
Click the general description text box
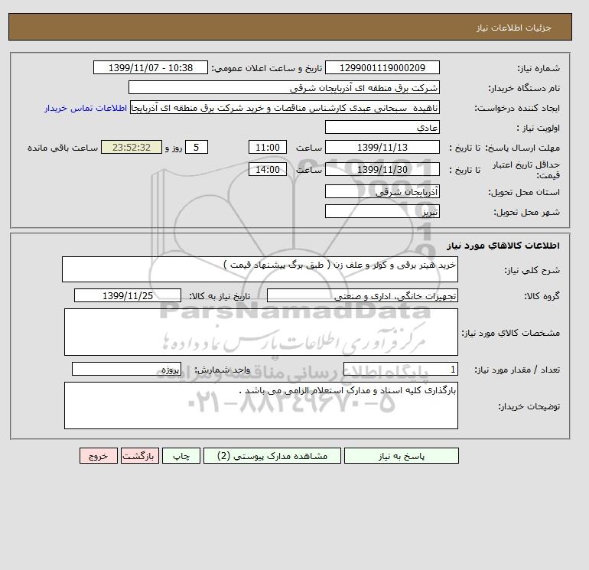pos(260,269)
